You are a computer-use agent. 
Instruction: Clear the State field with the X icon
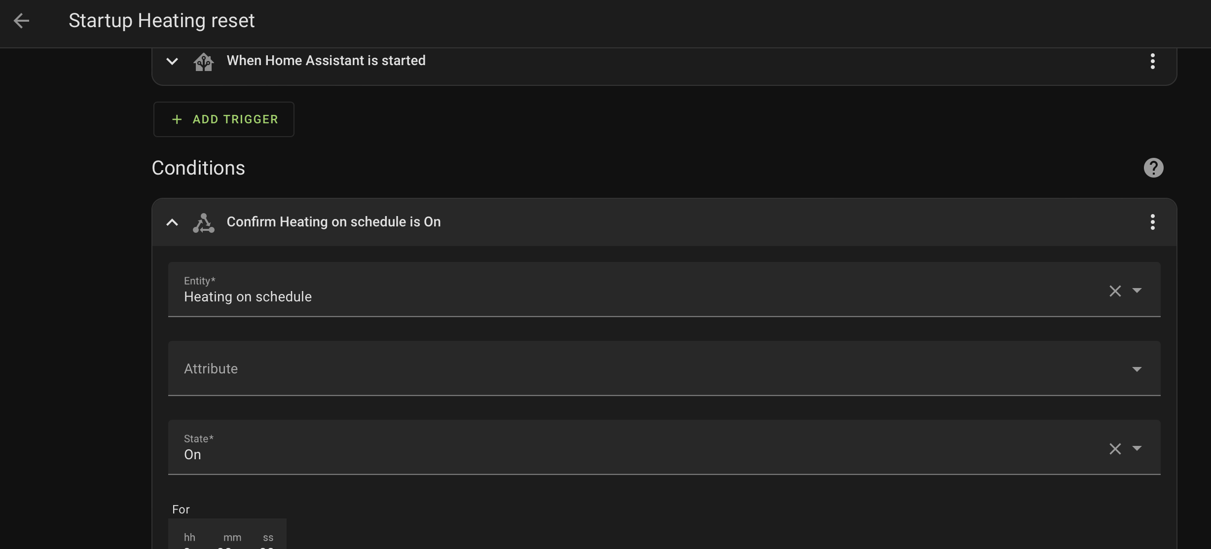(1115, 449)
